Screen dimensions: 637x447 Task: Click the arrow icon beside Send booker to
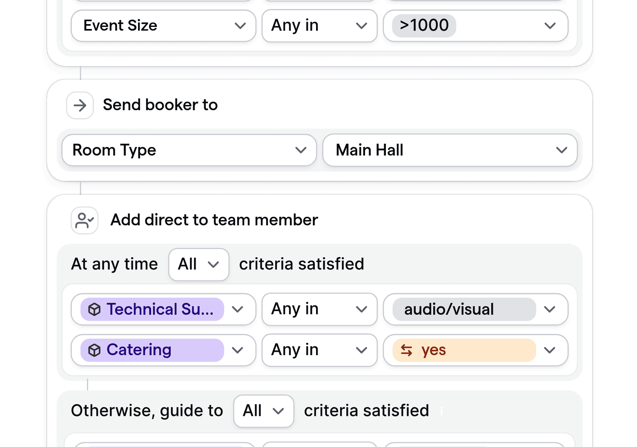pyautogui.click(x=80, y=105)
